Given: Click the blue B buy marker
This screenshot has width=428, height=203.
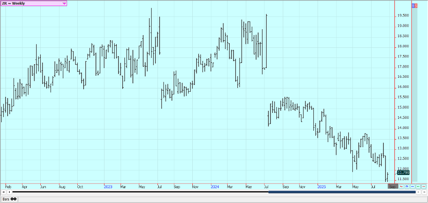Looking at the screenshot, I should coord(413,5).
